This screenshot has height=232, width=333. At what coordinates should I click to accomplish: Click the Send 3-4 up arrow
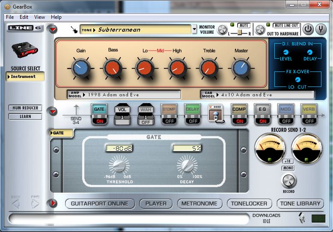click(x=76, y=110)
